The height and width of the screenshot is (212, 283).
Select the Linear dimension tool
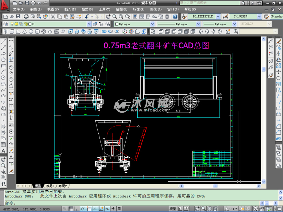[x=11, y=41]
